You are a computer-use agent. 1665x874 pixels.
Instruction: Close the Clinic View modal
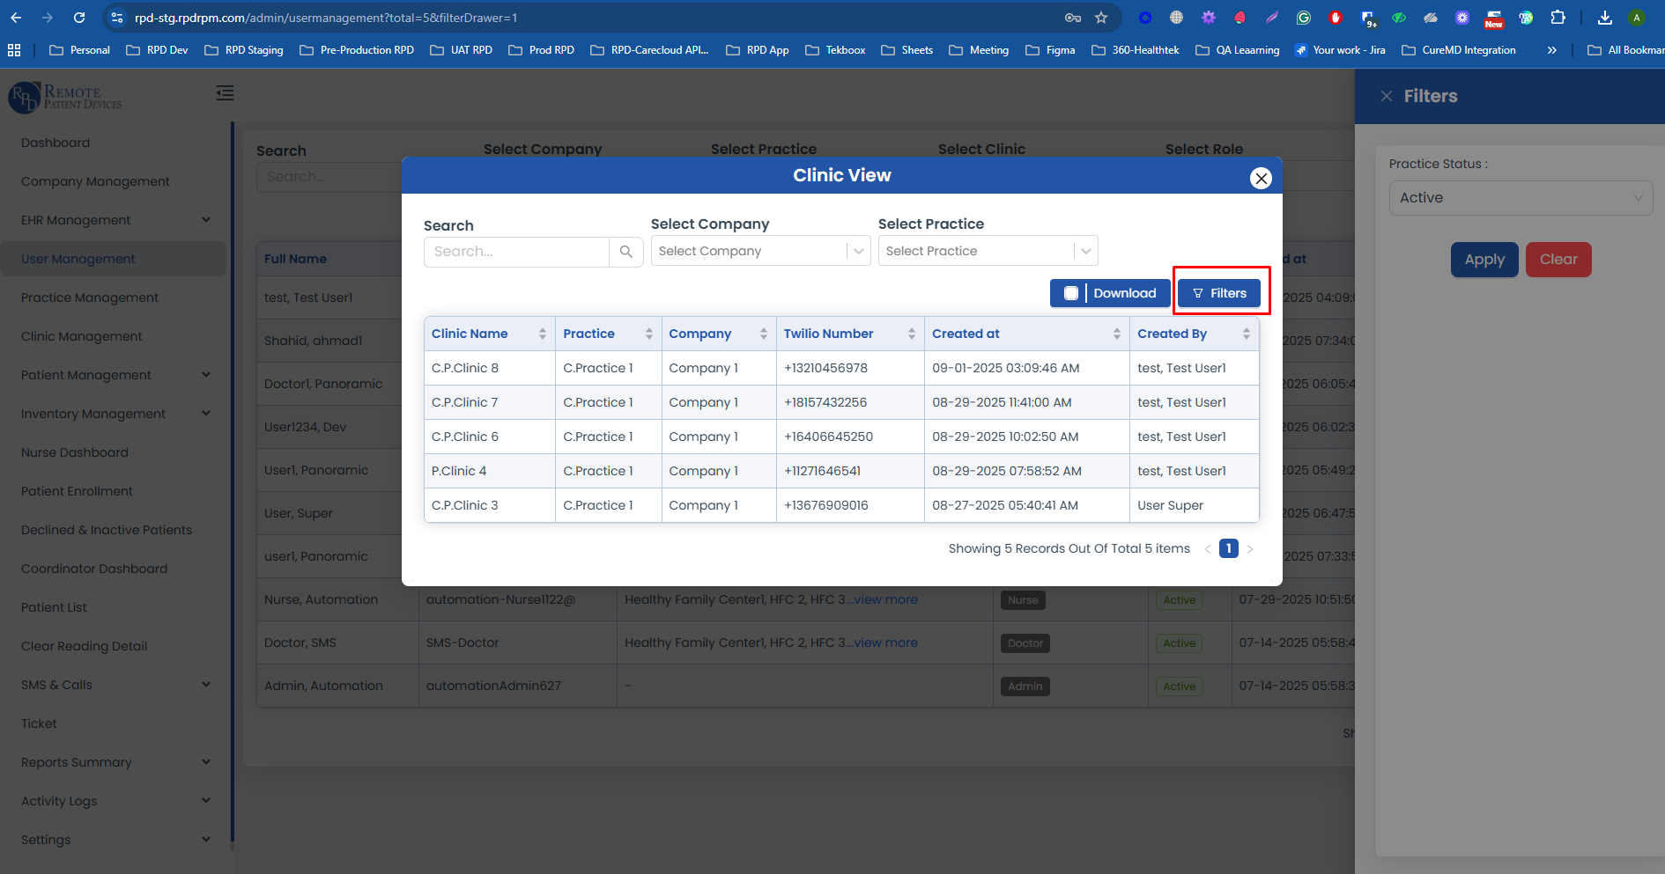[1261, 179]
